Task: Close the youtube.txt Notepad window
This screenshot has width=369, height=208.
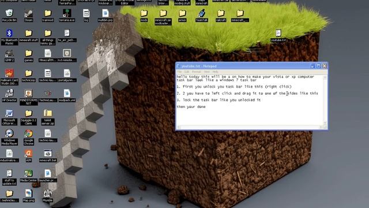Action: pyautogui.click(x=325, y=66)
